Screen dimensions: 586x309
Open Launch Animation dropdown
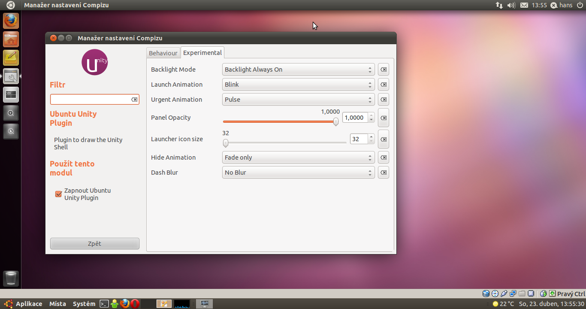299,85
